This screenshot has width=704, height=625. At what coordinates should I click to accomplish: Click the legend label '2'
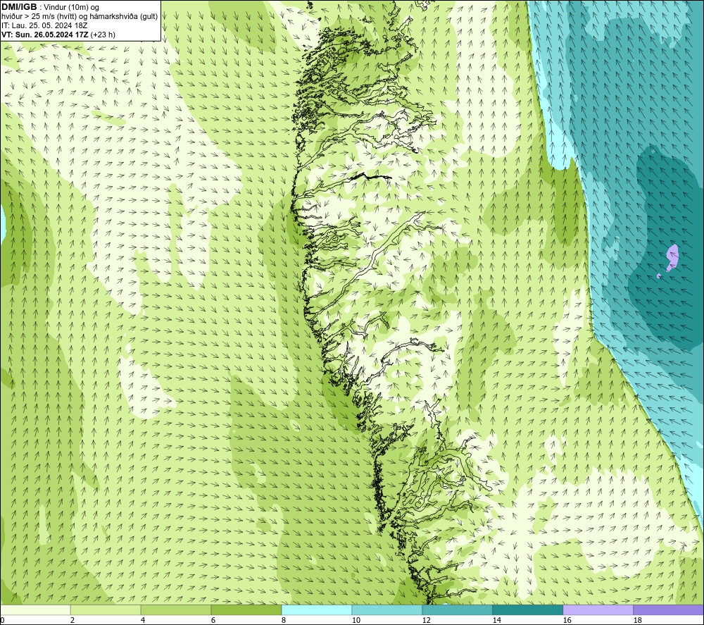pos(73,621)
